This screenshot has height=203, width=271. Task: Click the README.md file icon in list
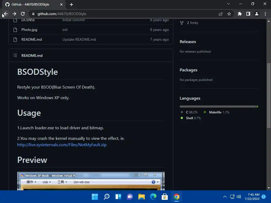15,40
